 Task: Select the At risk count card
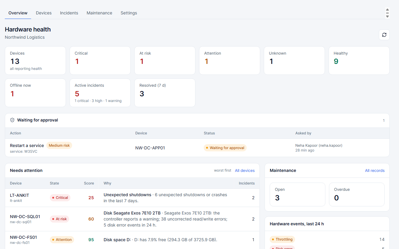(165, 61)
